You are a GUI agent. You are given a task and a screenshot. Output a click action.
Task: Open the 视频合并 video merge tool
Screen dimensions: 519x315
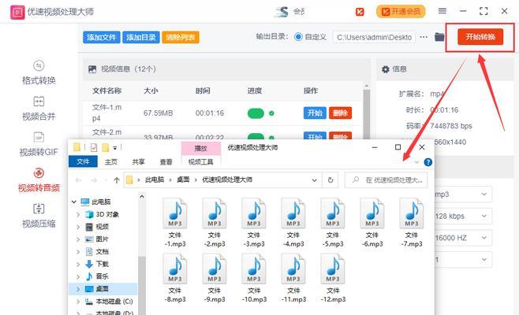[39, 109]
